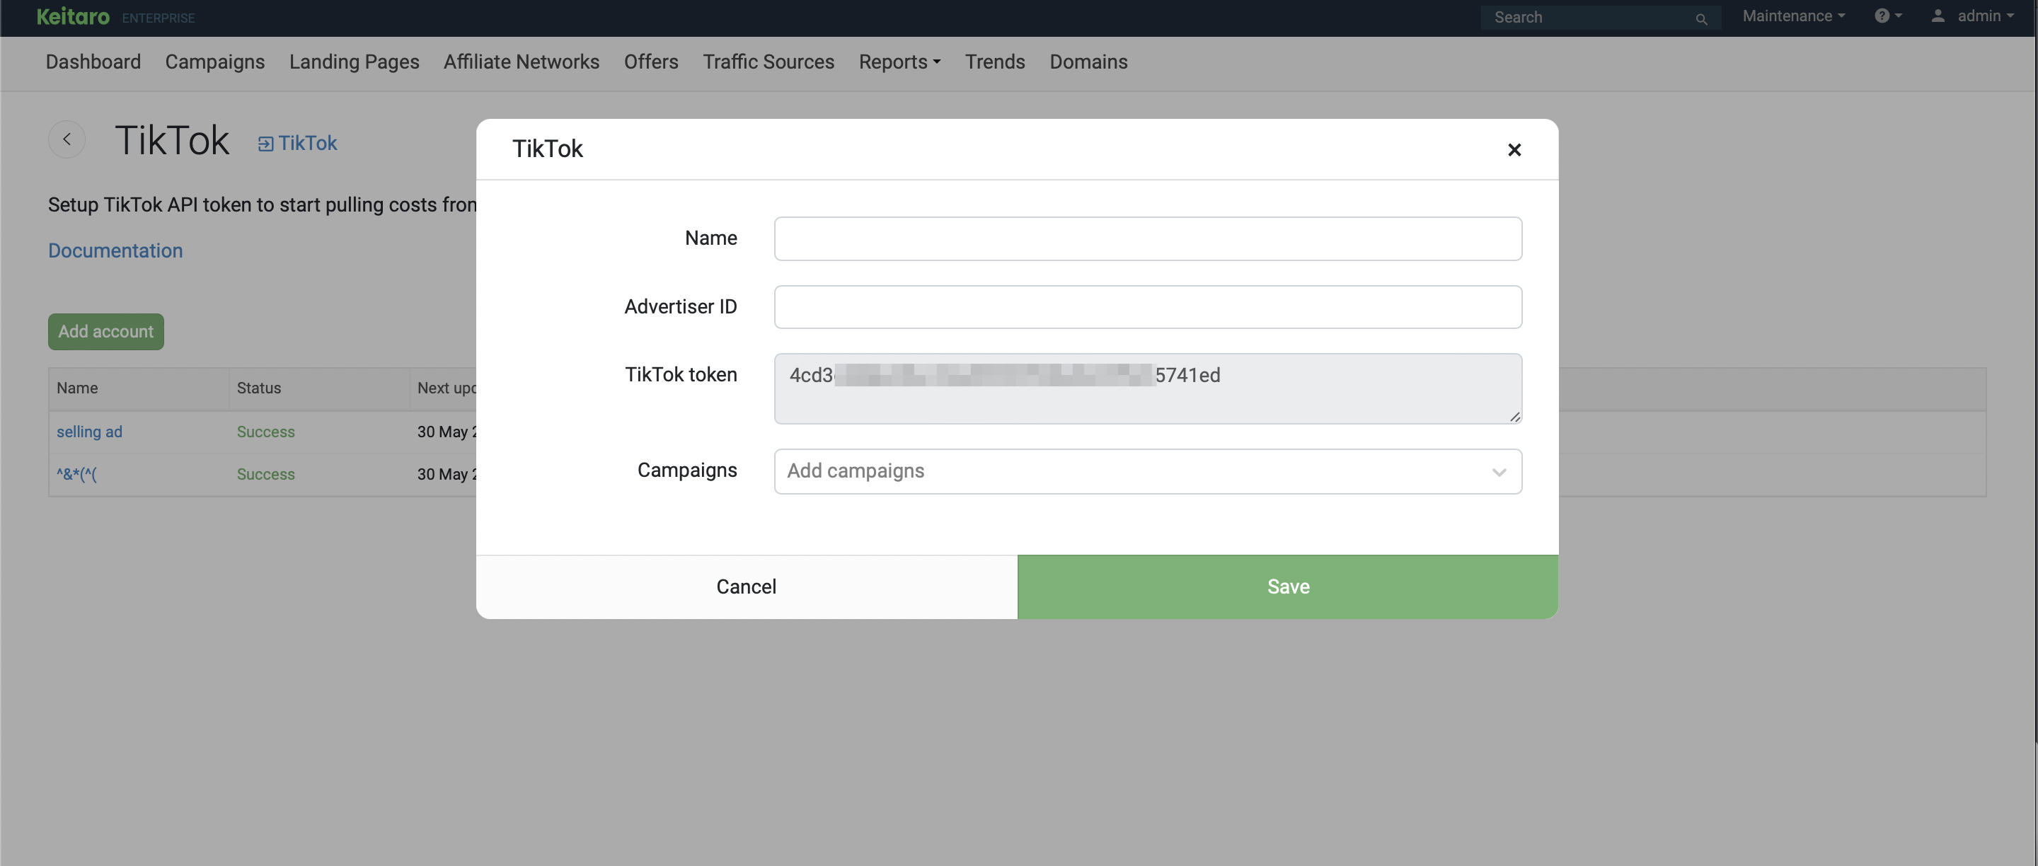Viewport: 2038px width, 866px height.
Task: Open the Domains page
Action: 1088,62
